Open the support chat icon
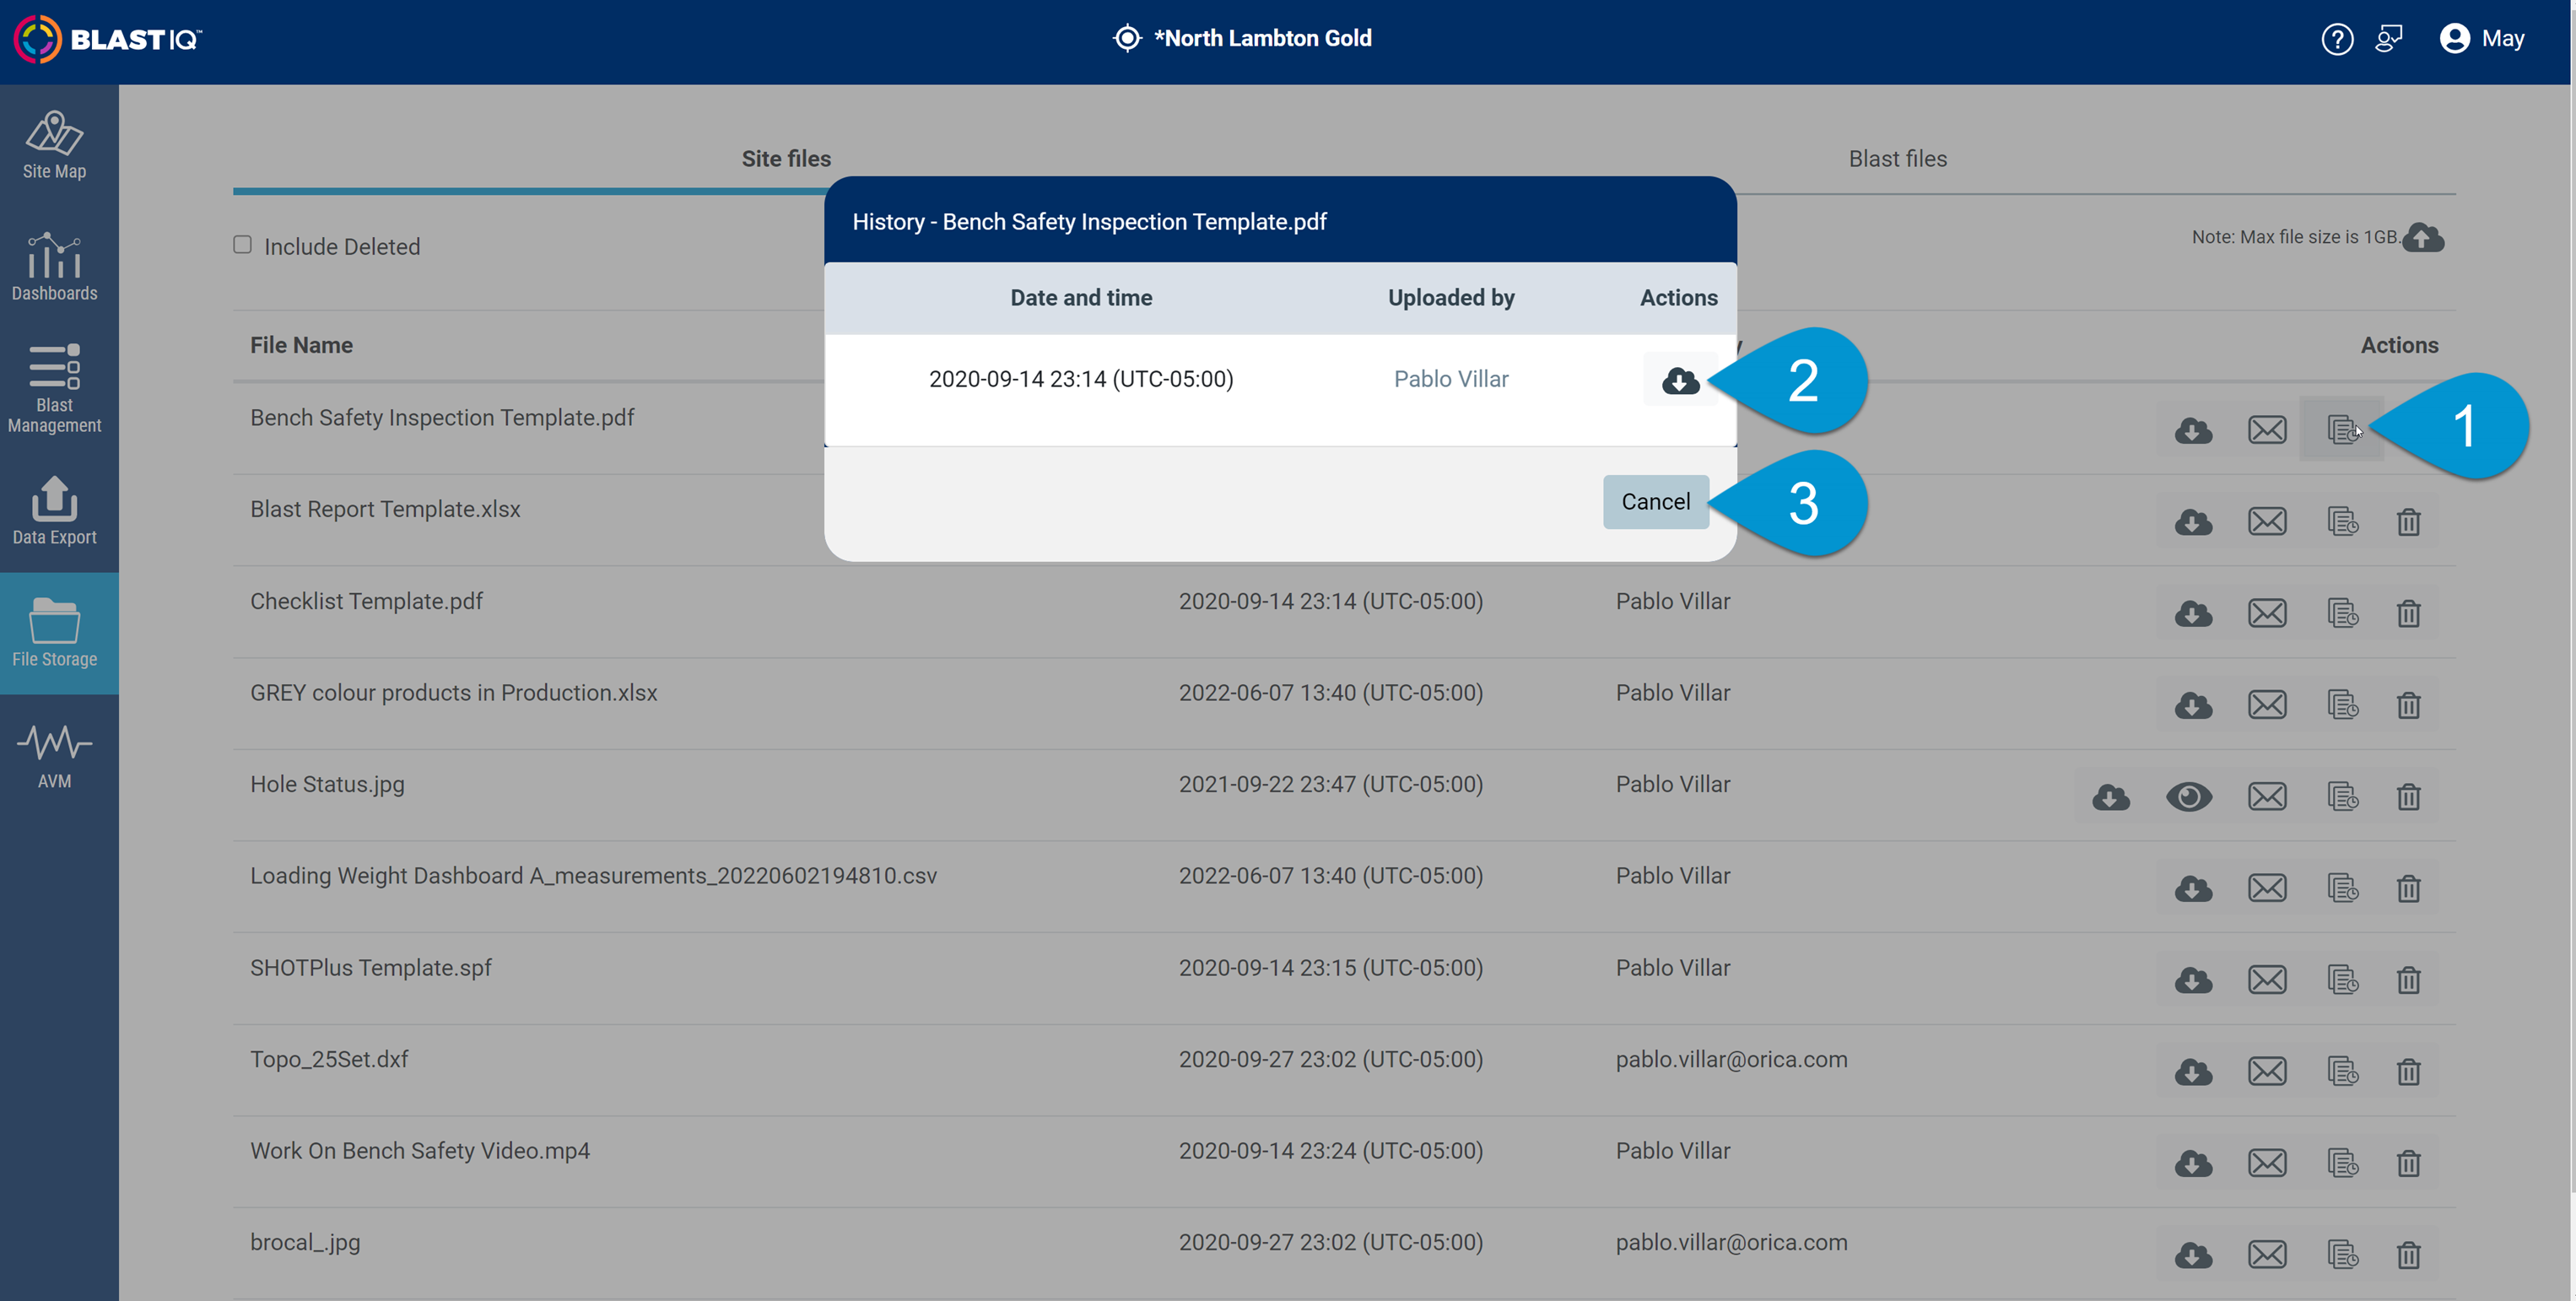Screen dimensions: 2576x1301 point(2388,39)
